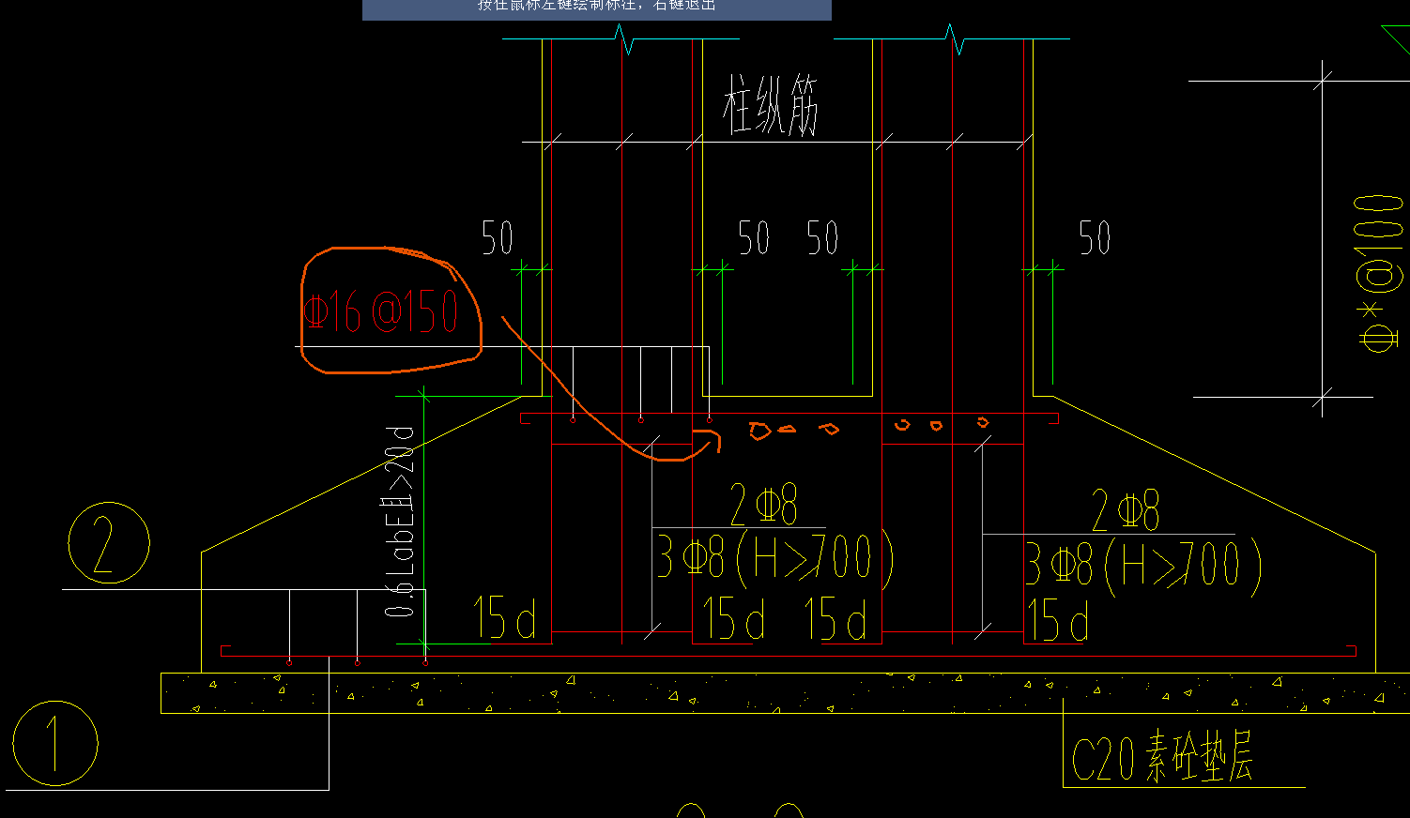Image resolution: width=1410 pixels, height=818 pixels.
Task: Select the red Φ16@150 rebar annotation
Action: point(380,311)
